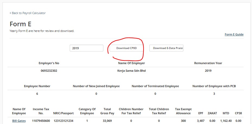Click the Remuneration Year label

(208, 63)
